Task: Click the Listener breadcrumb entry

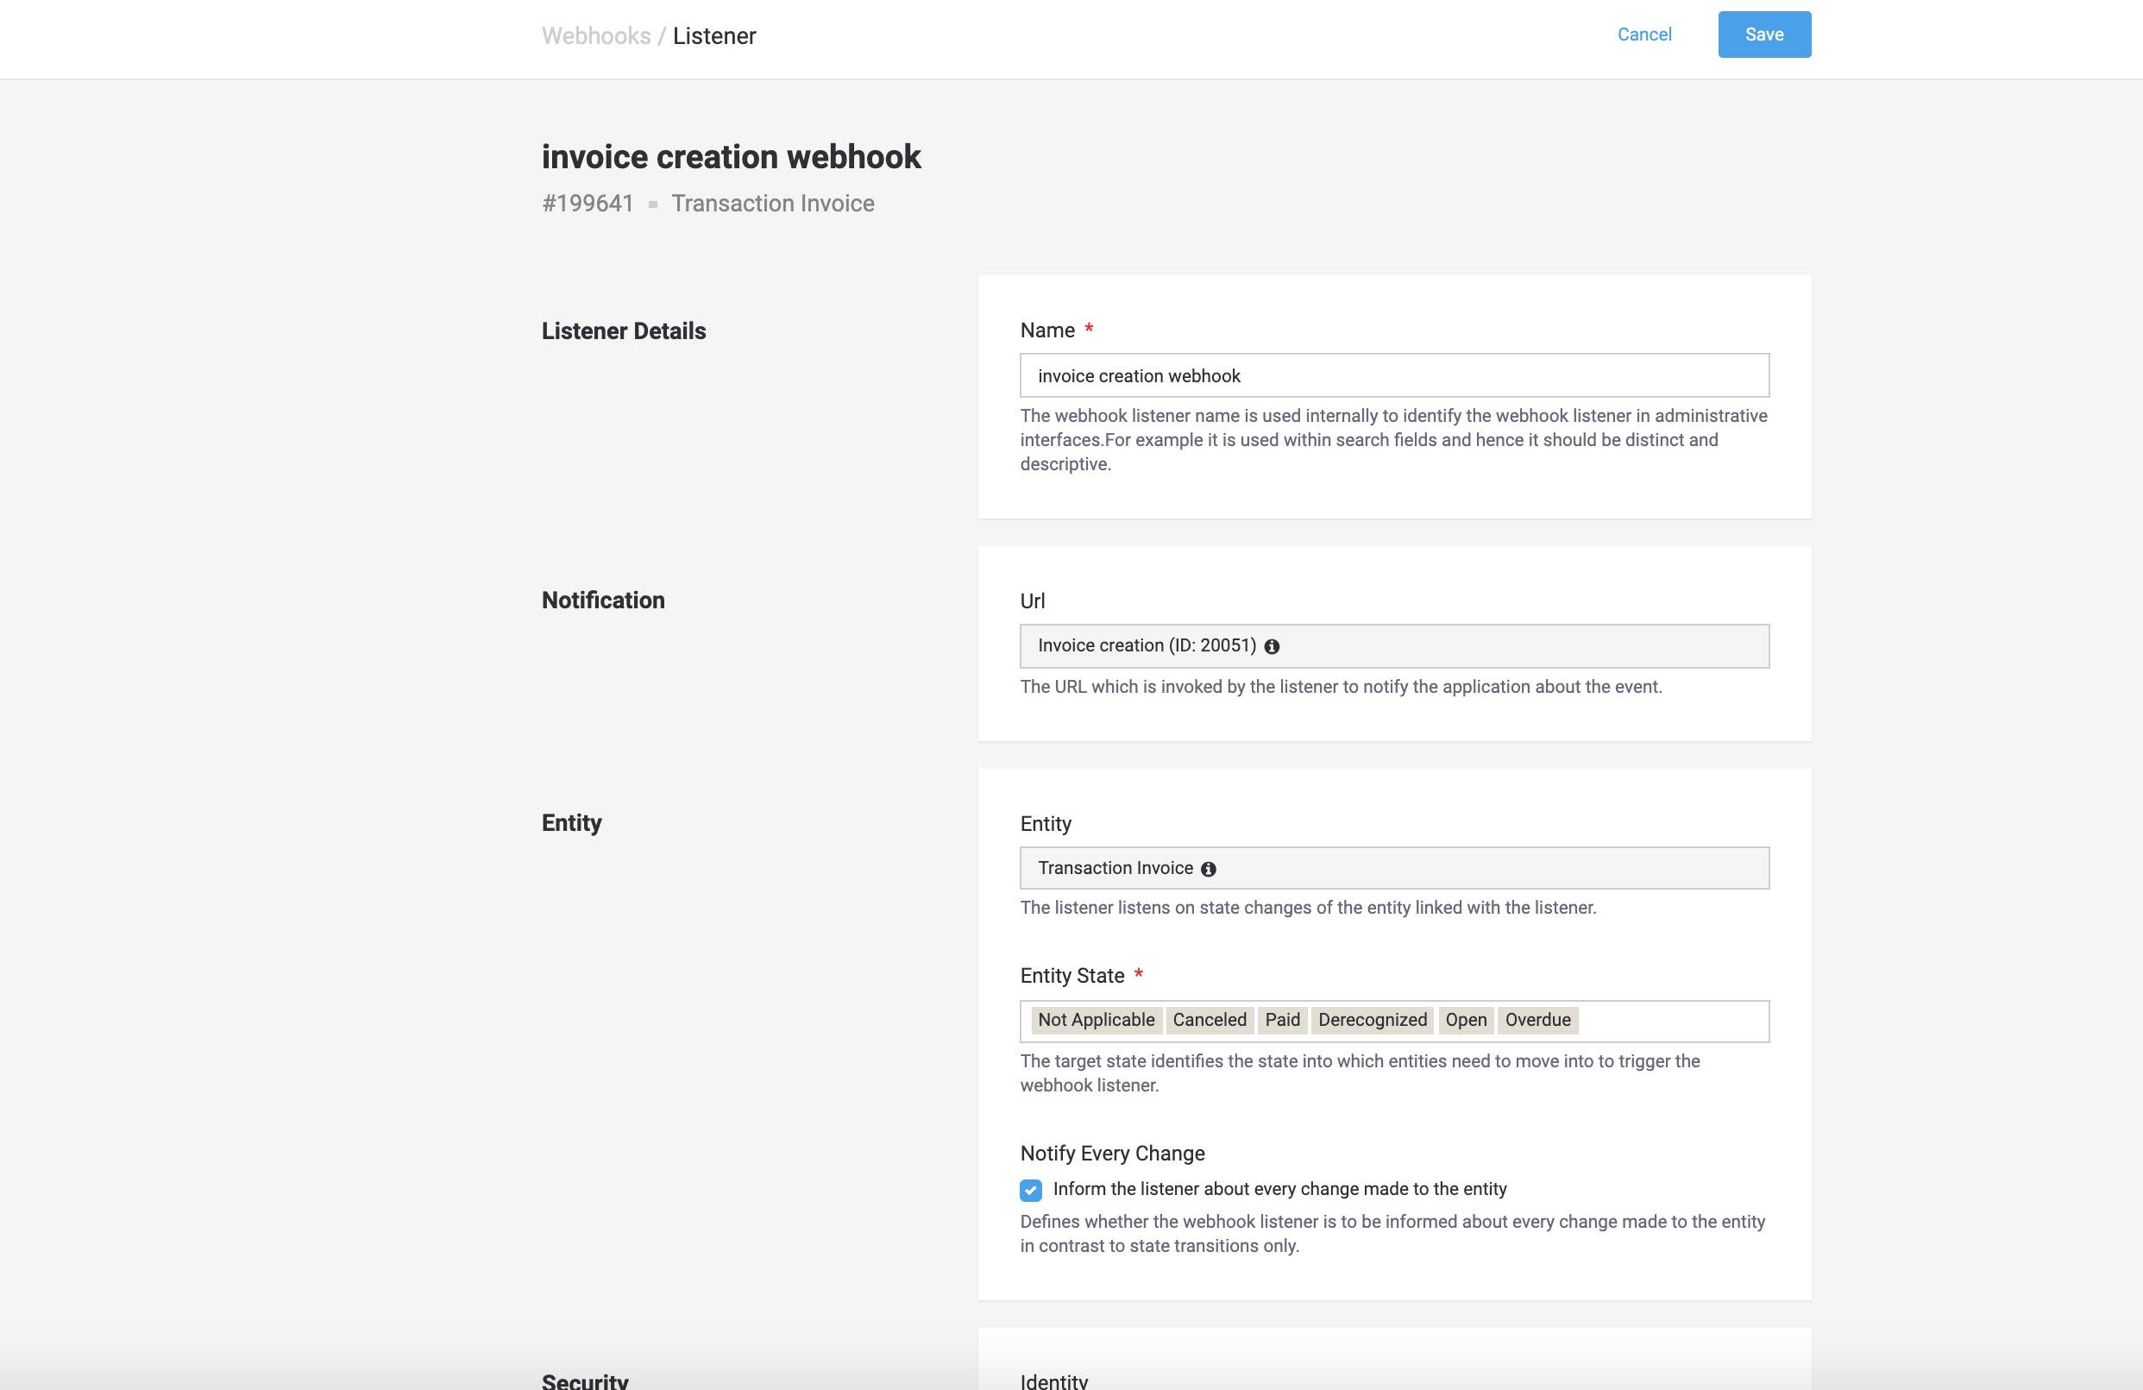Action: [x=714, y=35]
